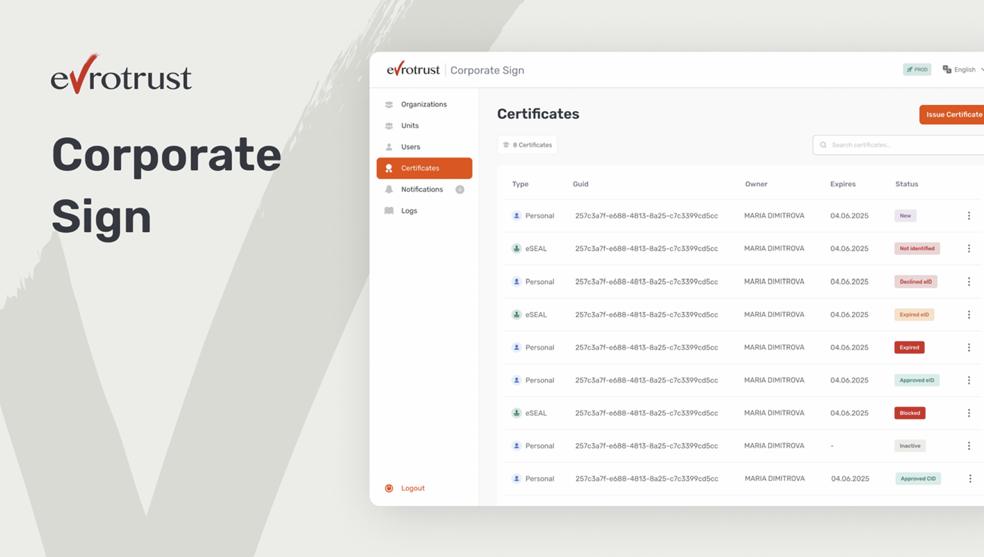Click the notifications count badge
The image size is (984, 557).
pyautogui.click(x=460, y=189)
